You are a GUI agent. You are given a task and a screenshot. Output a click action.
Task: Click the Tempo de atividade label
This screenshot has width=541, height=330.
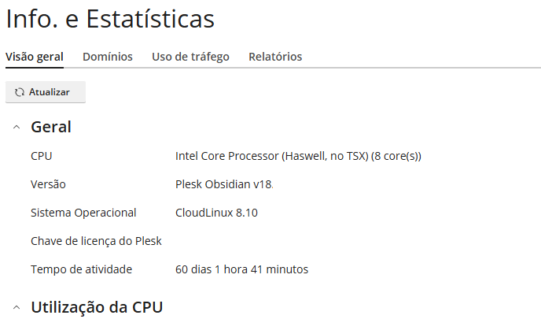(81, 269)
